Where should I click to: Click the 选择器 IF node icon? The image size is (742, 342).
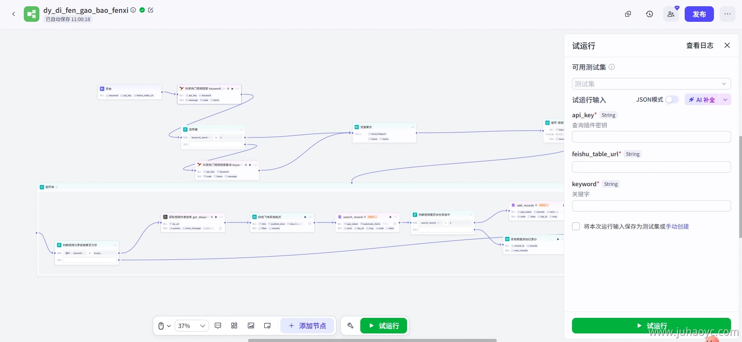click(186, 129)
